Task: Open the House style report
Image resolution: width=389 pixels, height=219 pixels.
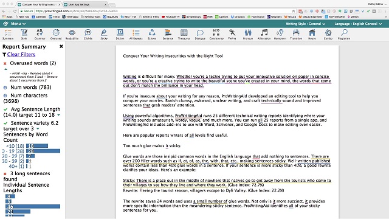Action: click(x=312, y=34)
